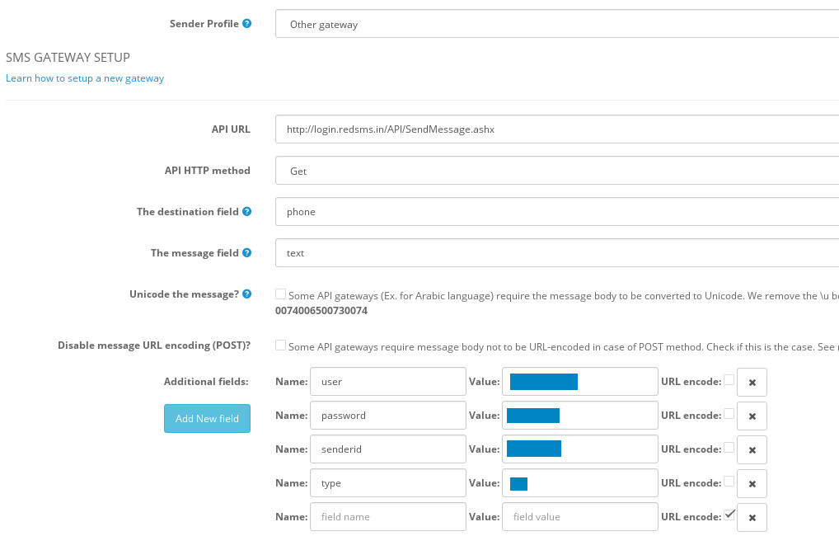This screenshot has height=550, width=839.
Task: Remove the password additional field row
Action: tap(752, 416)
